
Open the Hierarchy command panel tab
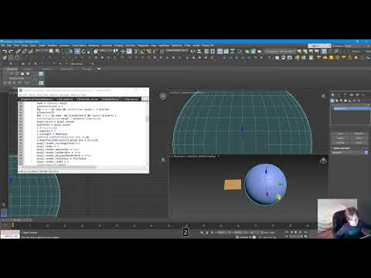345,95
